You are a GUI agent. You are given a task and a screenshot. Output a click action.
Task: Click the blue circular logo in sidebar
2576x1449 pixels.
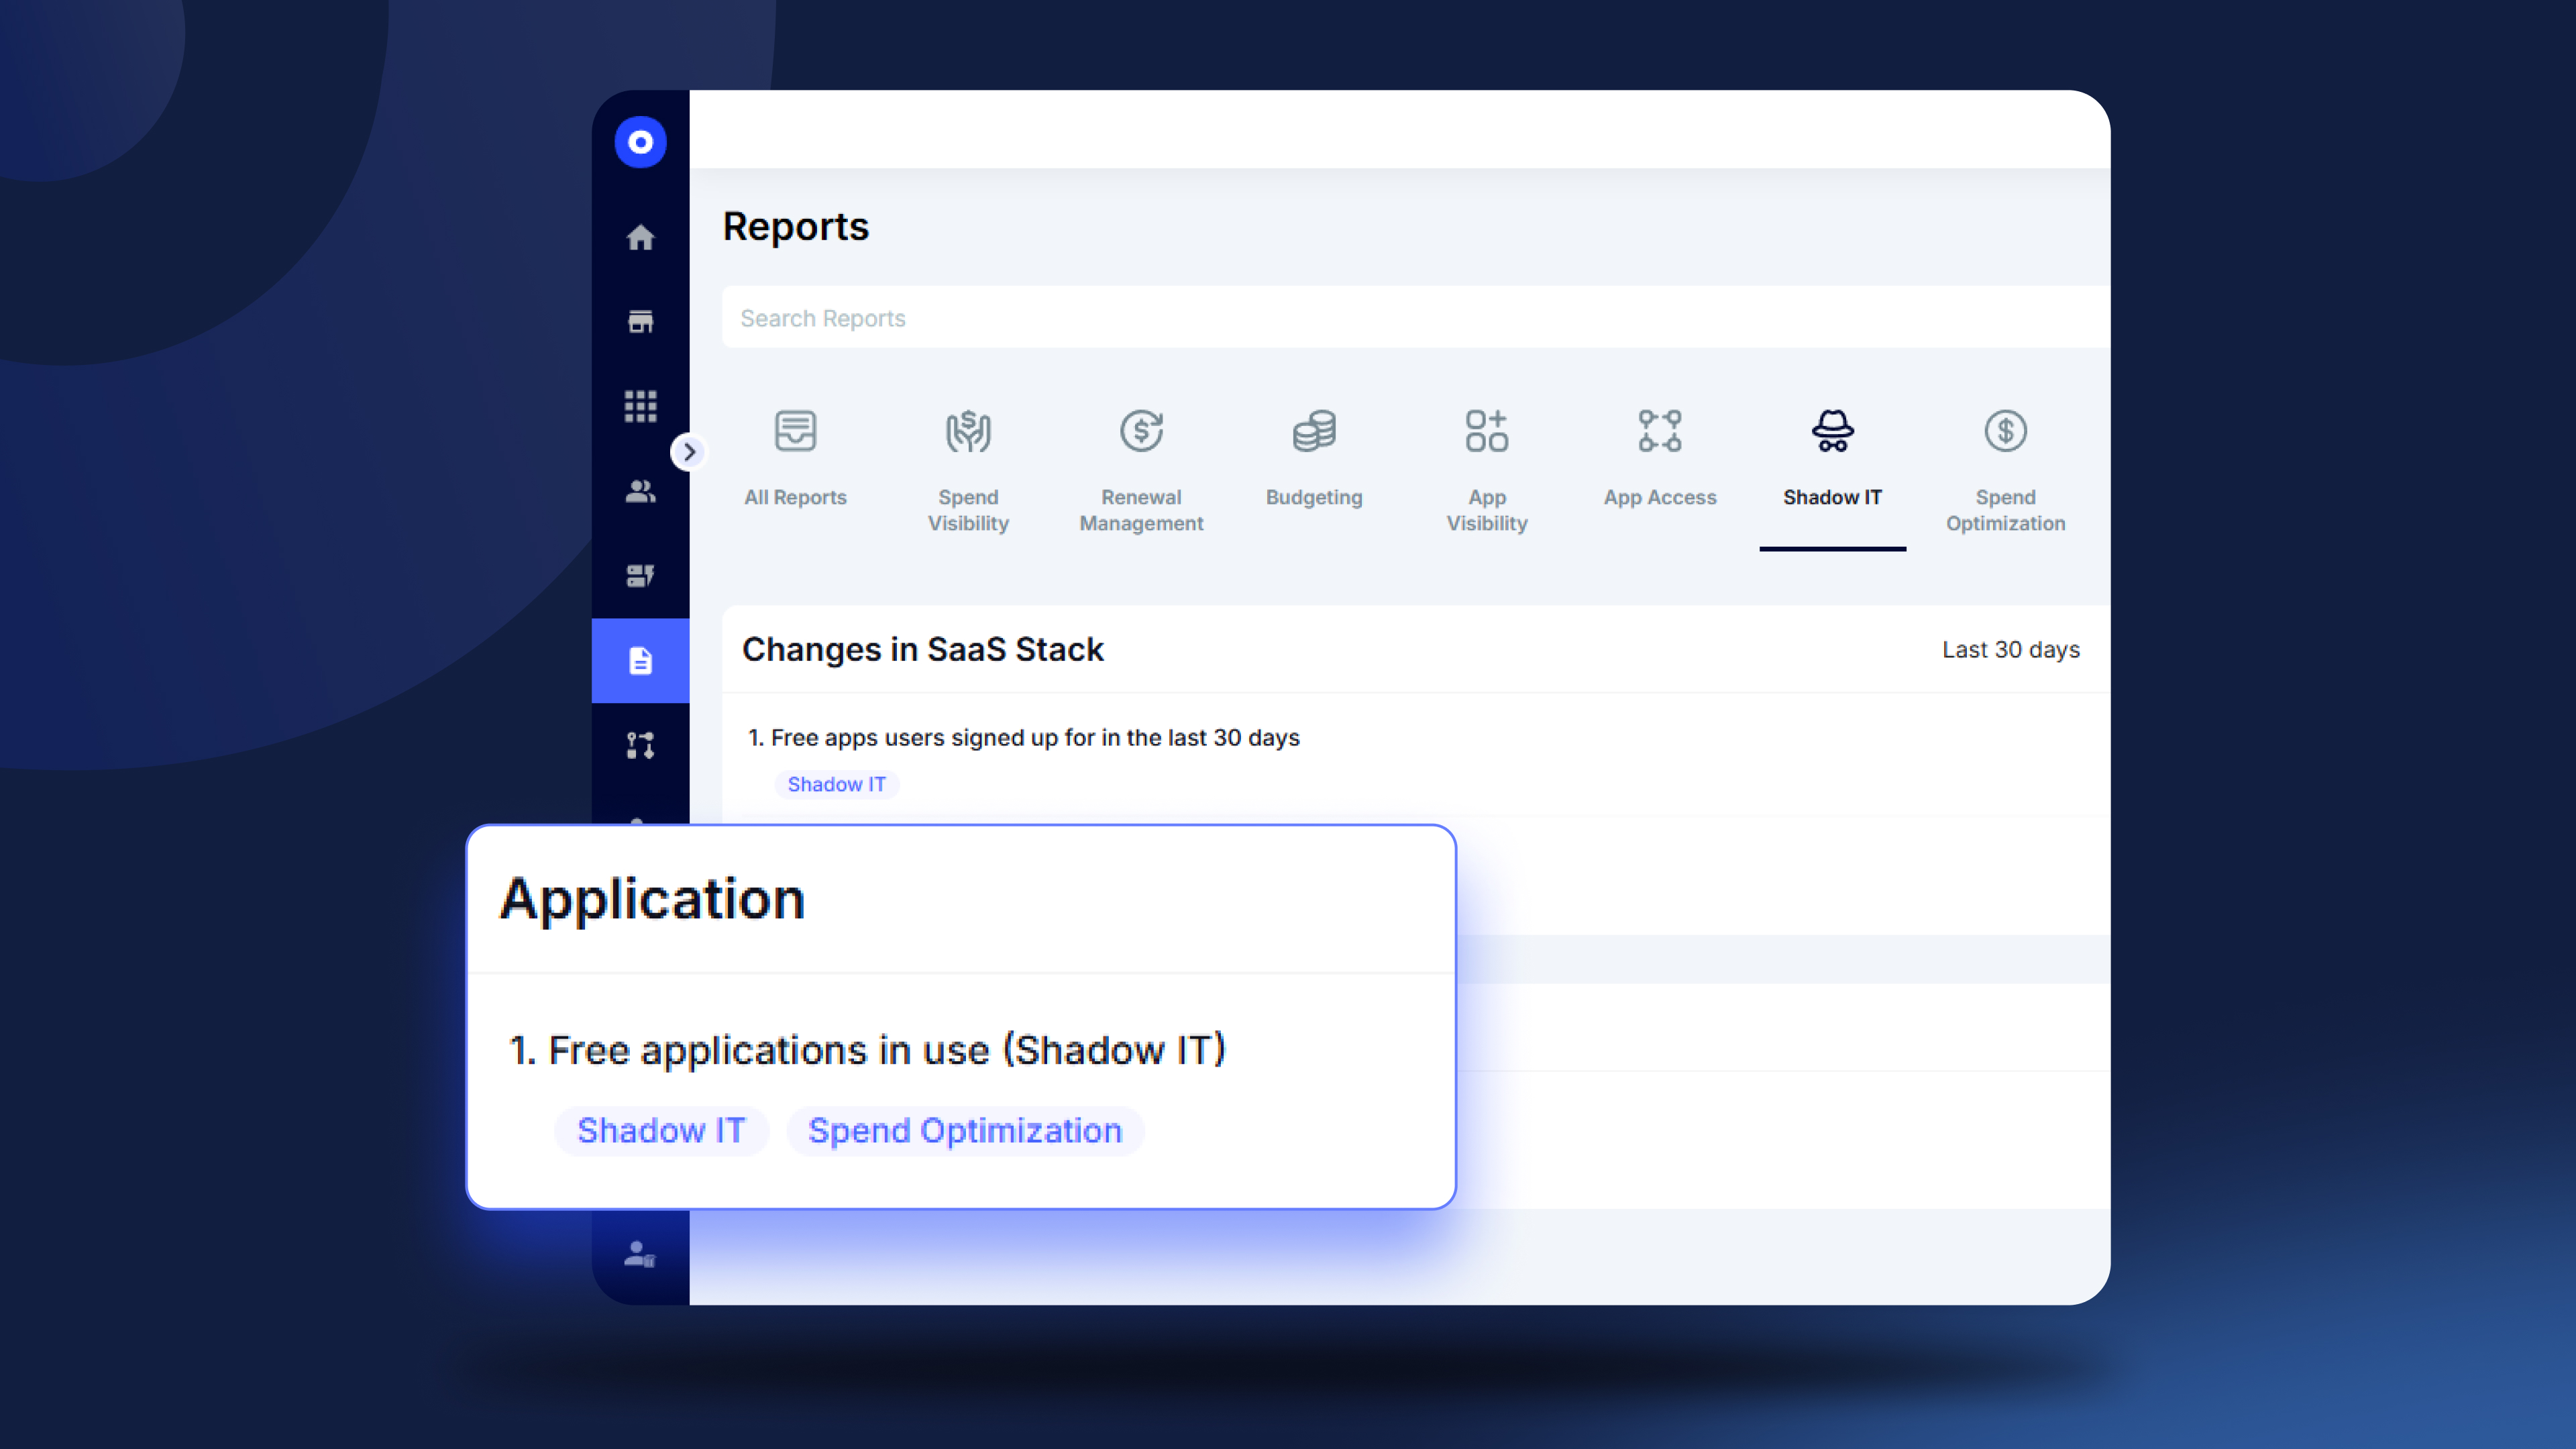[x=640, y=142]
